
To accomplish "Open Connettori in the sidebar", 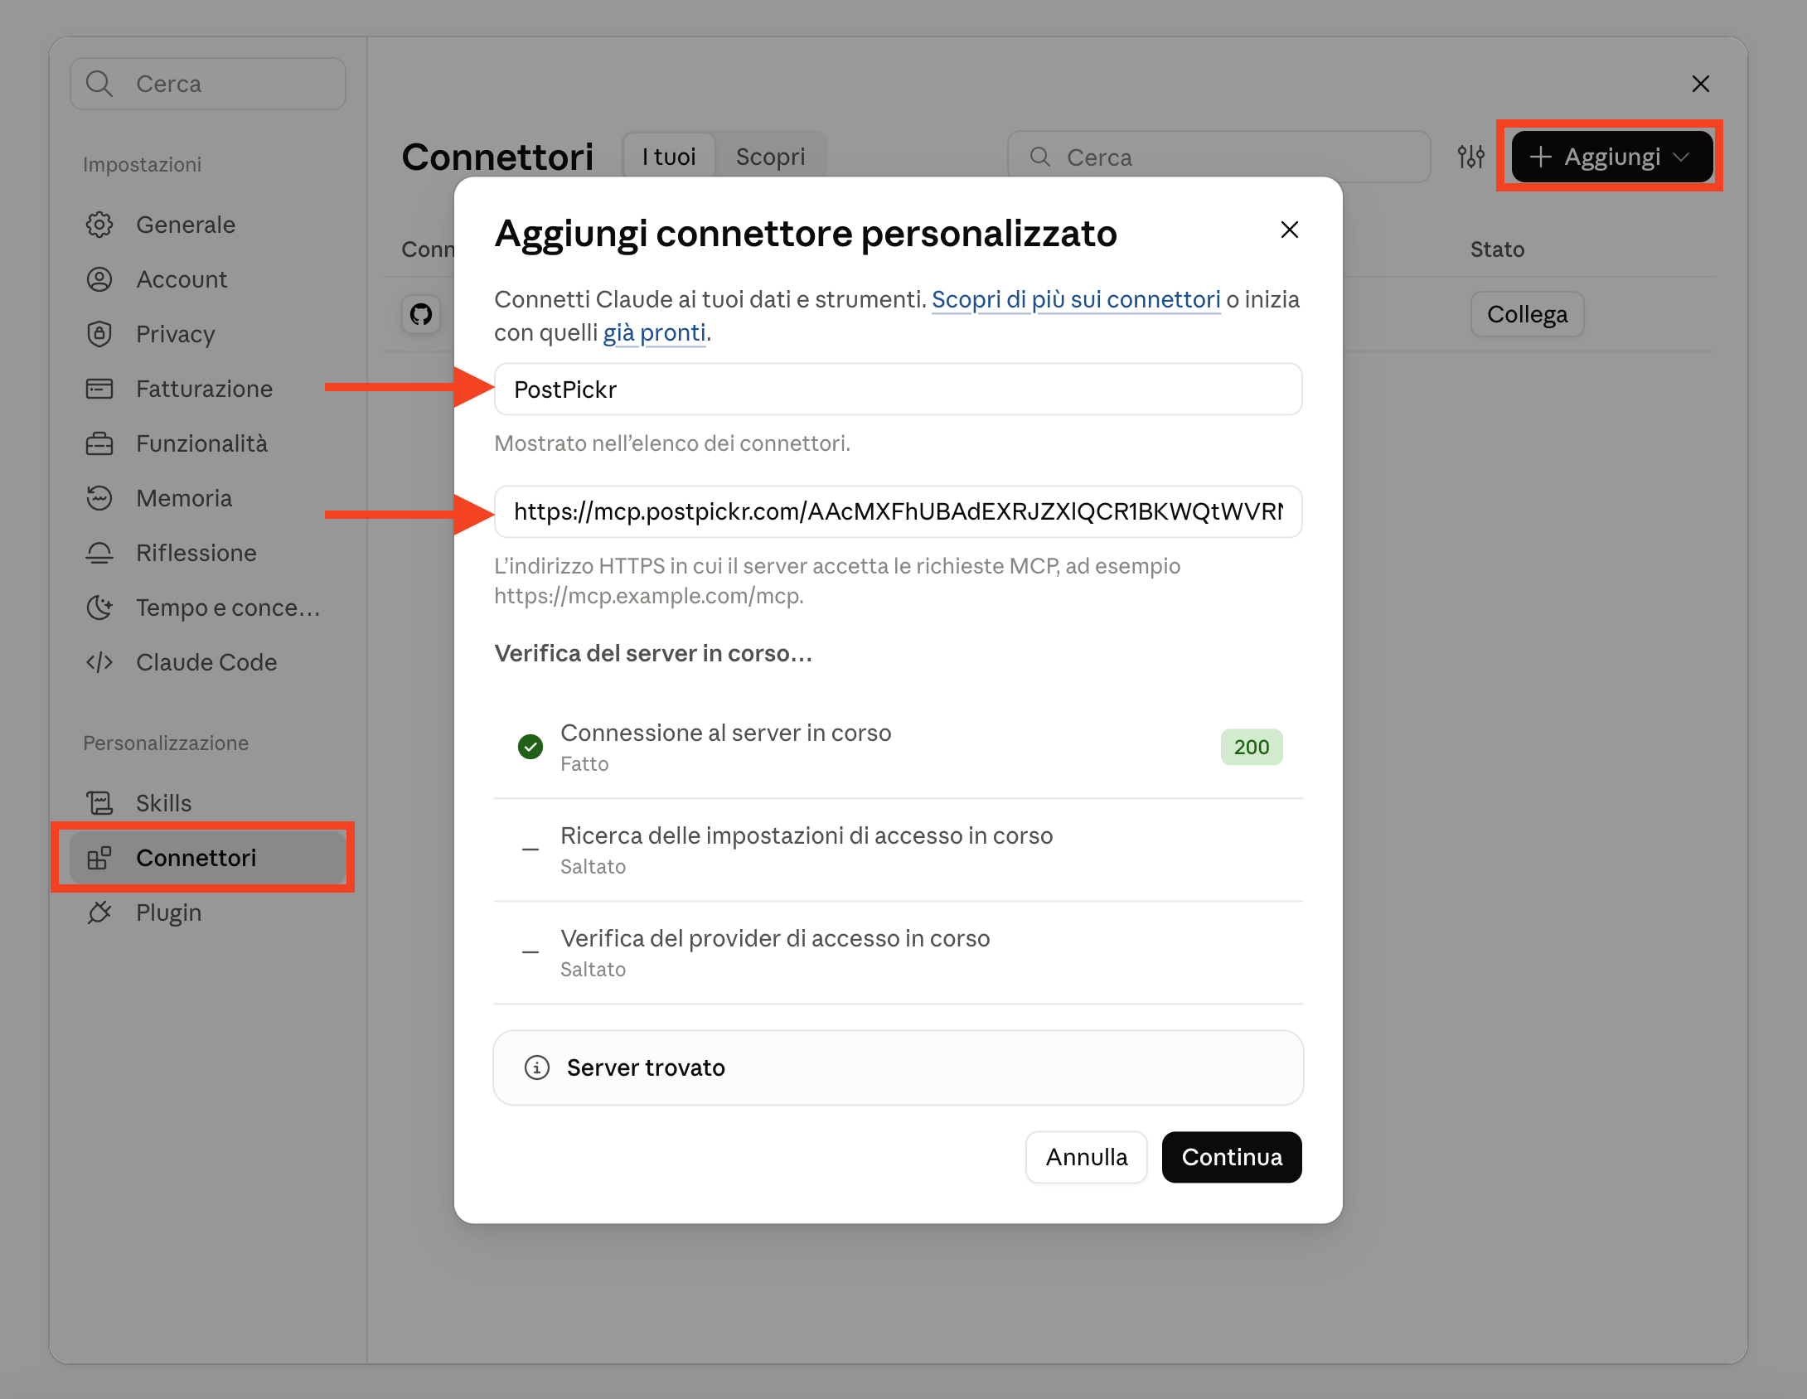I will click(207, 858).
